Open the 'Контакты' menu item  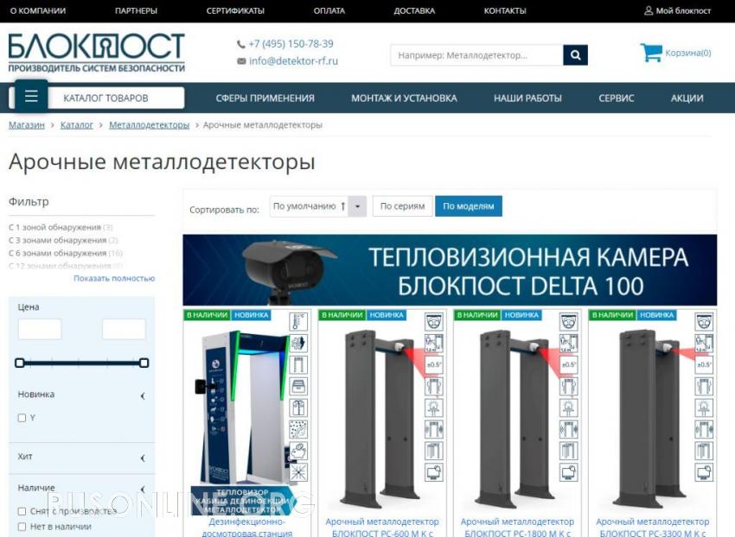[x=505, y=10]
